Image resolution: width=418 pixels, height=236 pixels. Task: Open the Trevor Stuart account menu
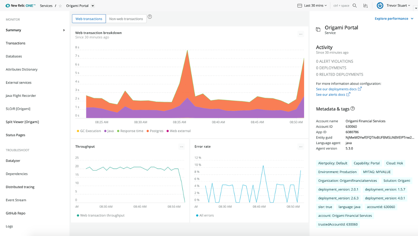(398, 5)
